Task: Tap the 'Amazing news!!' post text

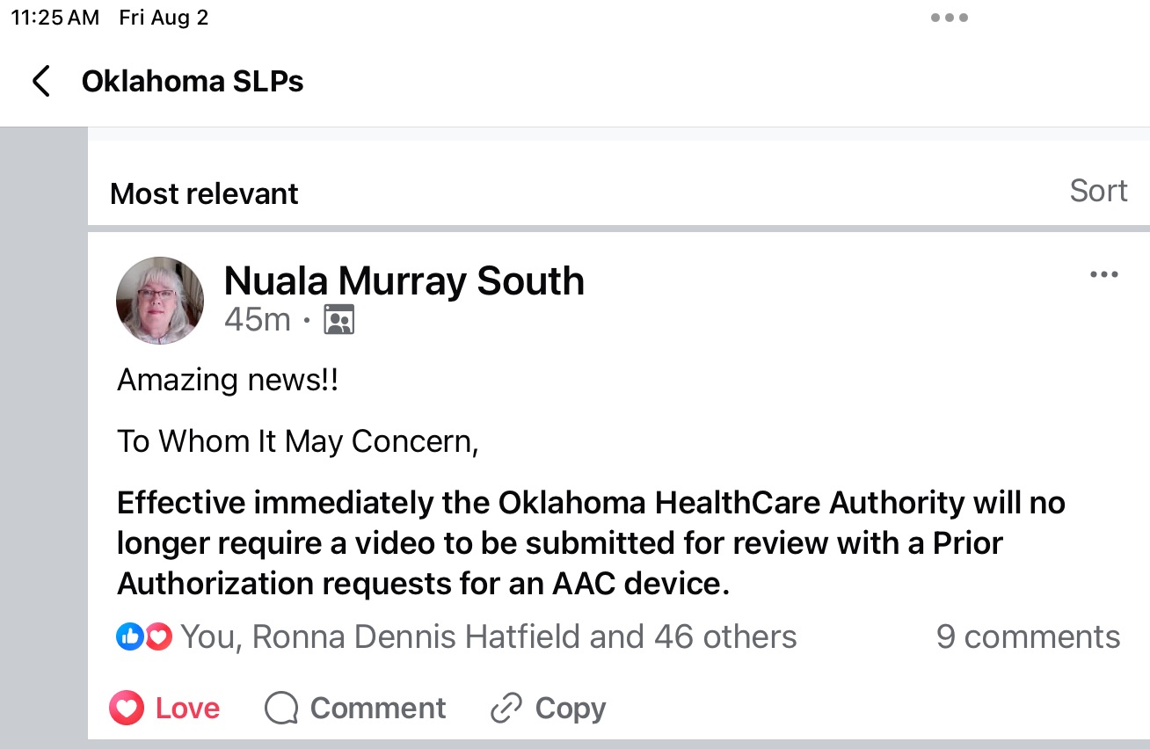Action: (x=228, y=381)
